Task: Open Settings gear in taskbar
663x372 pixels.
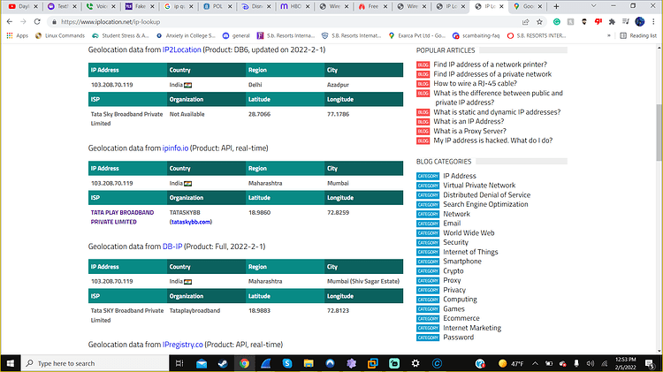Action: click(x=415, y=363)
